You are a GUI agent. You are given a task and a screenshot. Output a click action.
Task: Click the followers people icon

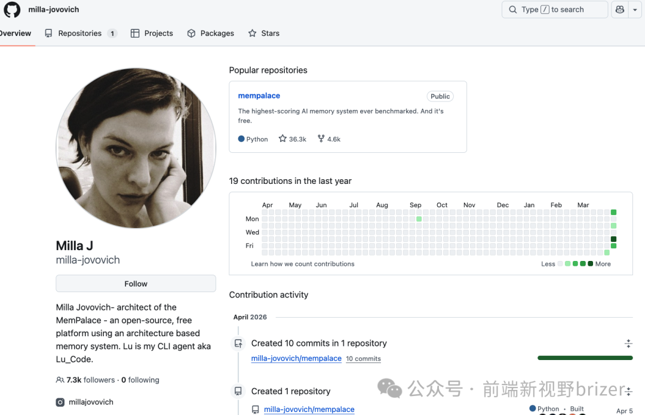click(x=60, y=380)
